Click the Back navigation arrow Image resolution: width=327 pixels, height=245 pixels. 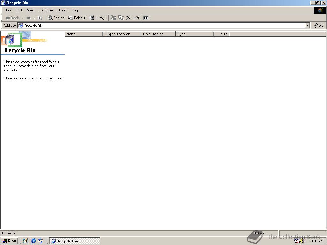click(x=12, y=18)
